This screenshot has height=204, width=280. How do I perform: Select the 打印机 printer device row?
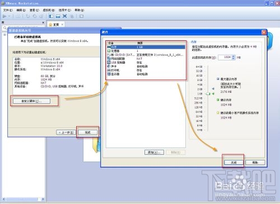pos(146,70)
